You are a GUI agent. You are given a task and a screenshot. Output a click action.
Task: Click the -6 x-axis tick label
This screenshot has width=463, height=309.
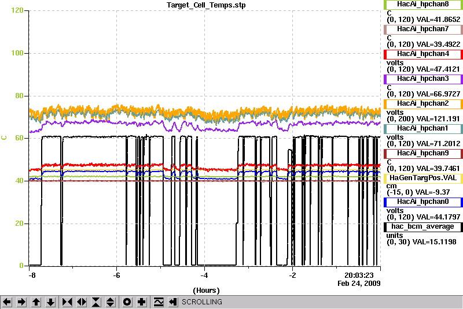117,276
